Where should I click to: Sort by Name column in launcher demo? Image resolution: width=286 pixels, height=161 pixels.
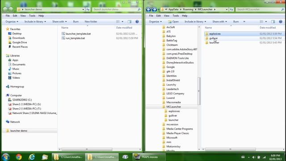point(65,28)
